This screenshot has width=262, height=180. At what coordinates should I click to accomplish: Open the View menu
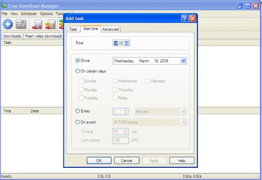[x=14, y=14]
